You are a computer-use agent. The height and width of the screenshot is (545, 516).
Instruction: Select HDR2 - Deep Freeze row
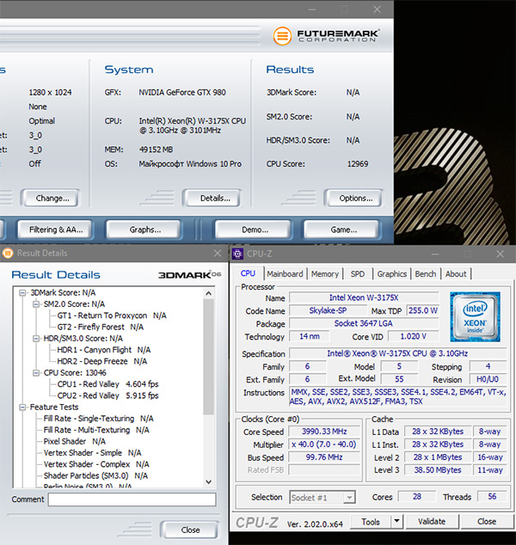[x=101, y=362]
